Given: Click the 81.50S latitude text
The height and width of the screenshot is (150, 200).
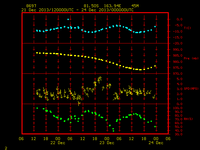Looking at the screenshot, I should coord(91,6).
